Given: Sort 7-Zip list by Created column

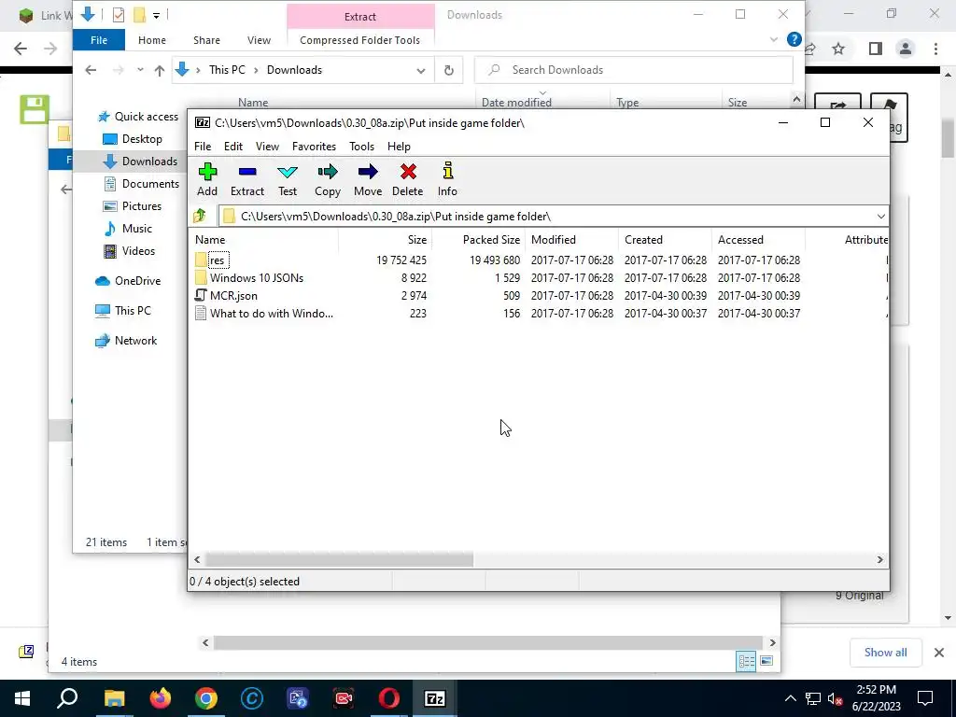Looking at the screenshot, I should pyautogui.click(x=665, y=240).
